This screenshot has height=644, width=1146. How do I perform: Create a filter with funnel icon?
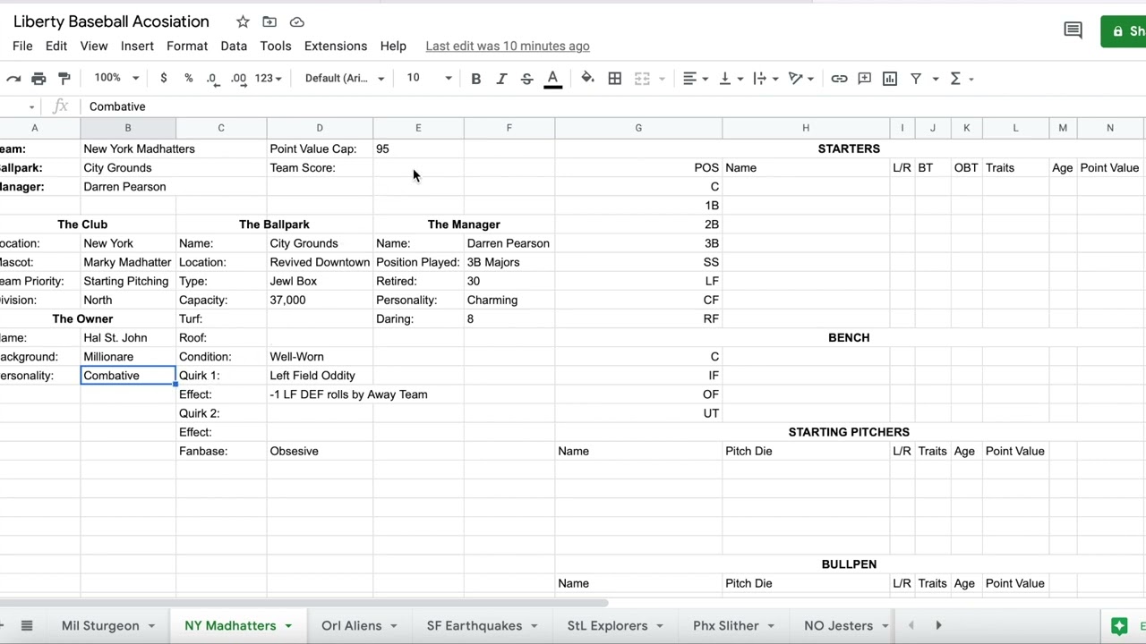point(916,79)
